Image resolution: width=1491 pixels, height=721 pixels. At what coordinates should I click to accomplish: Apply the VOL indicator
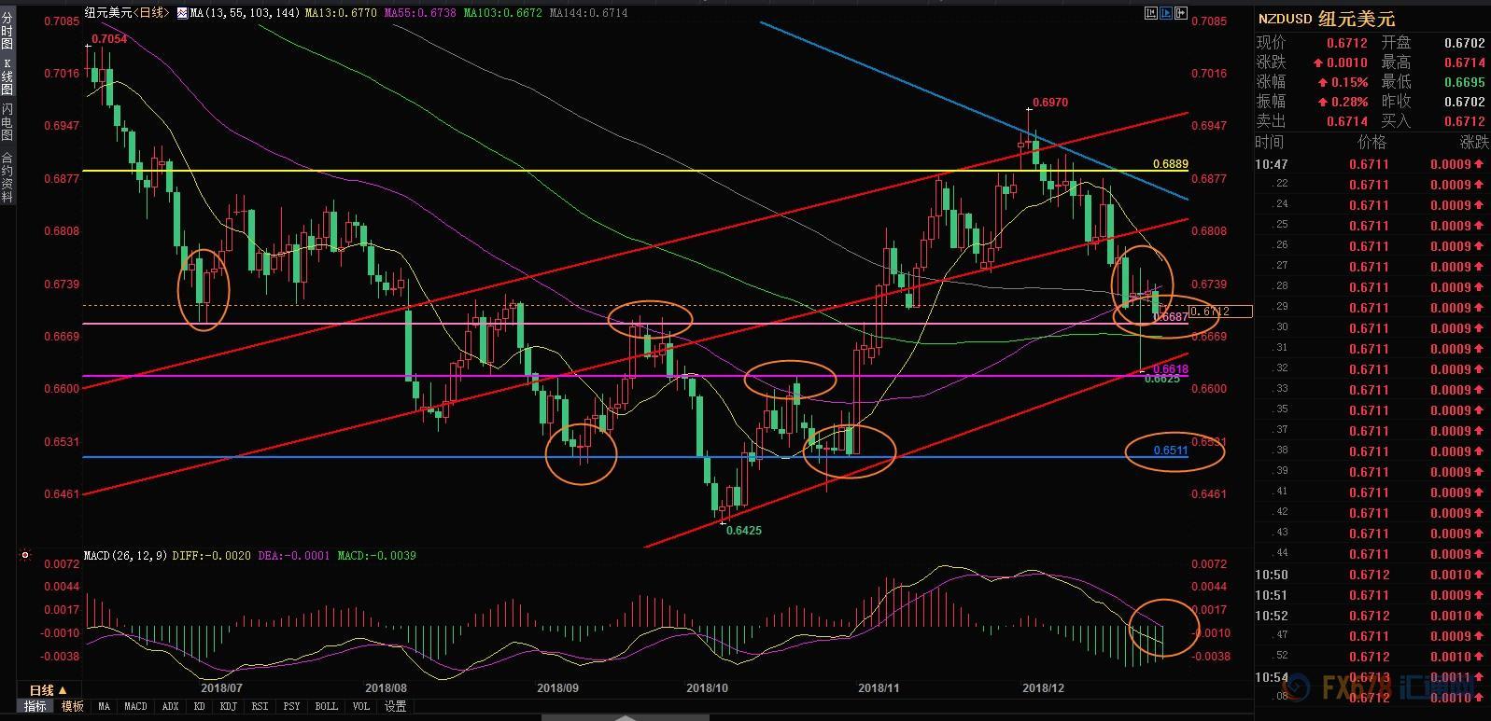(361, 707)
